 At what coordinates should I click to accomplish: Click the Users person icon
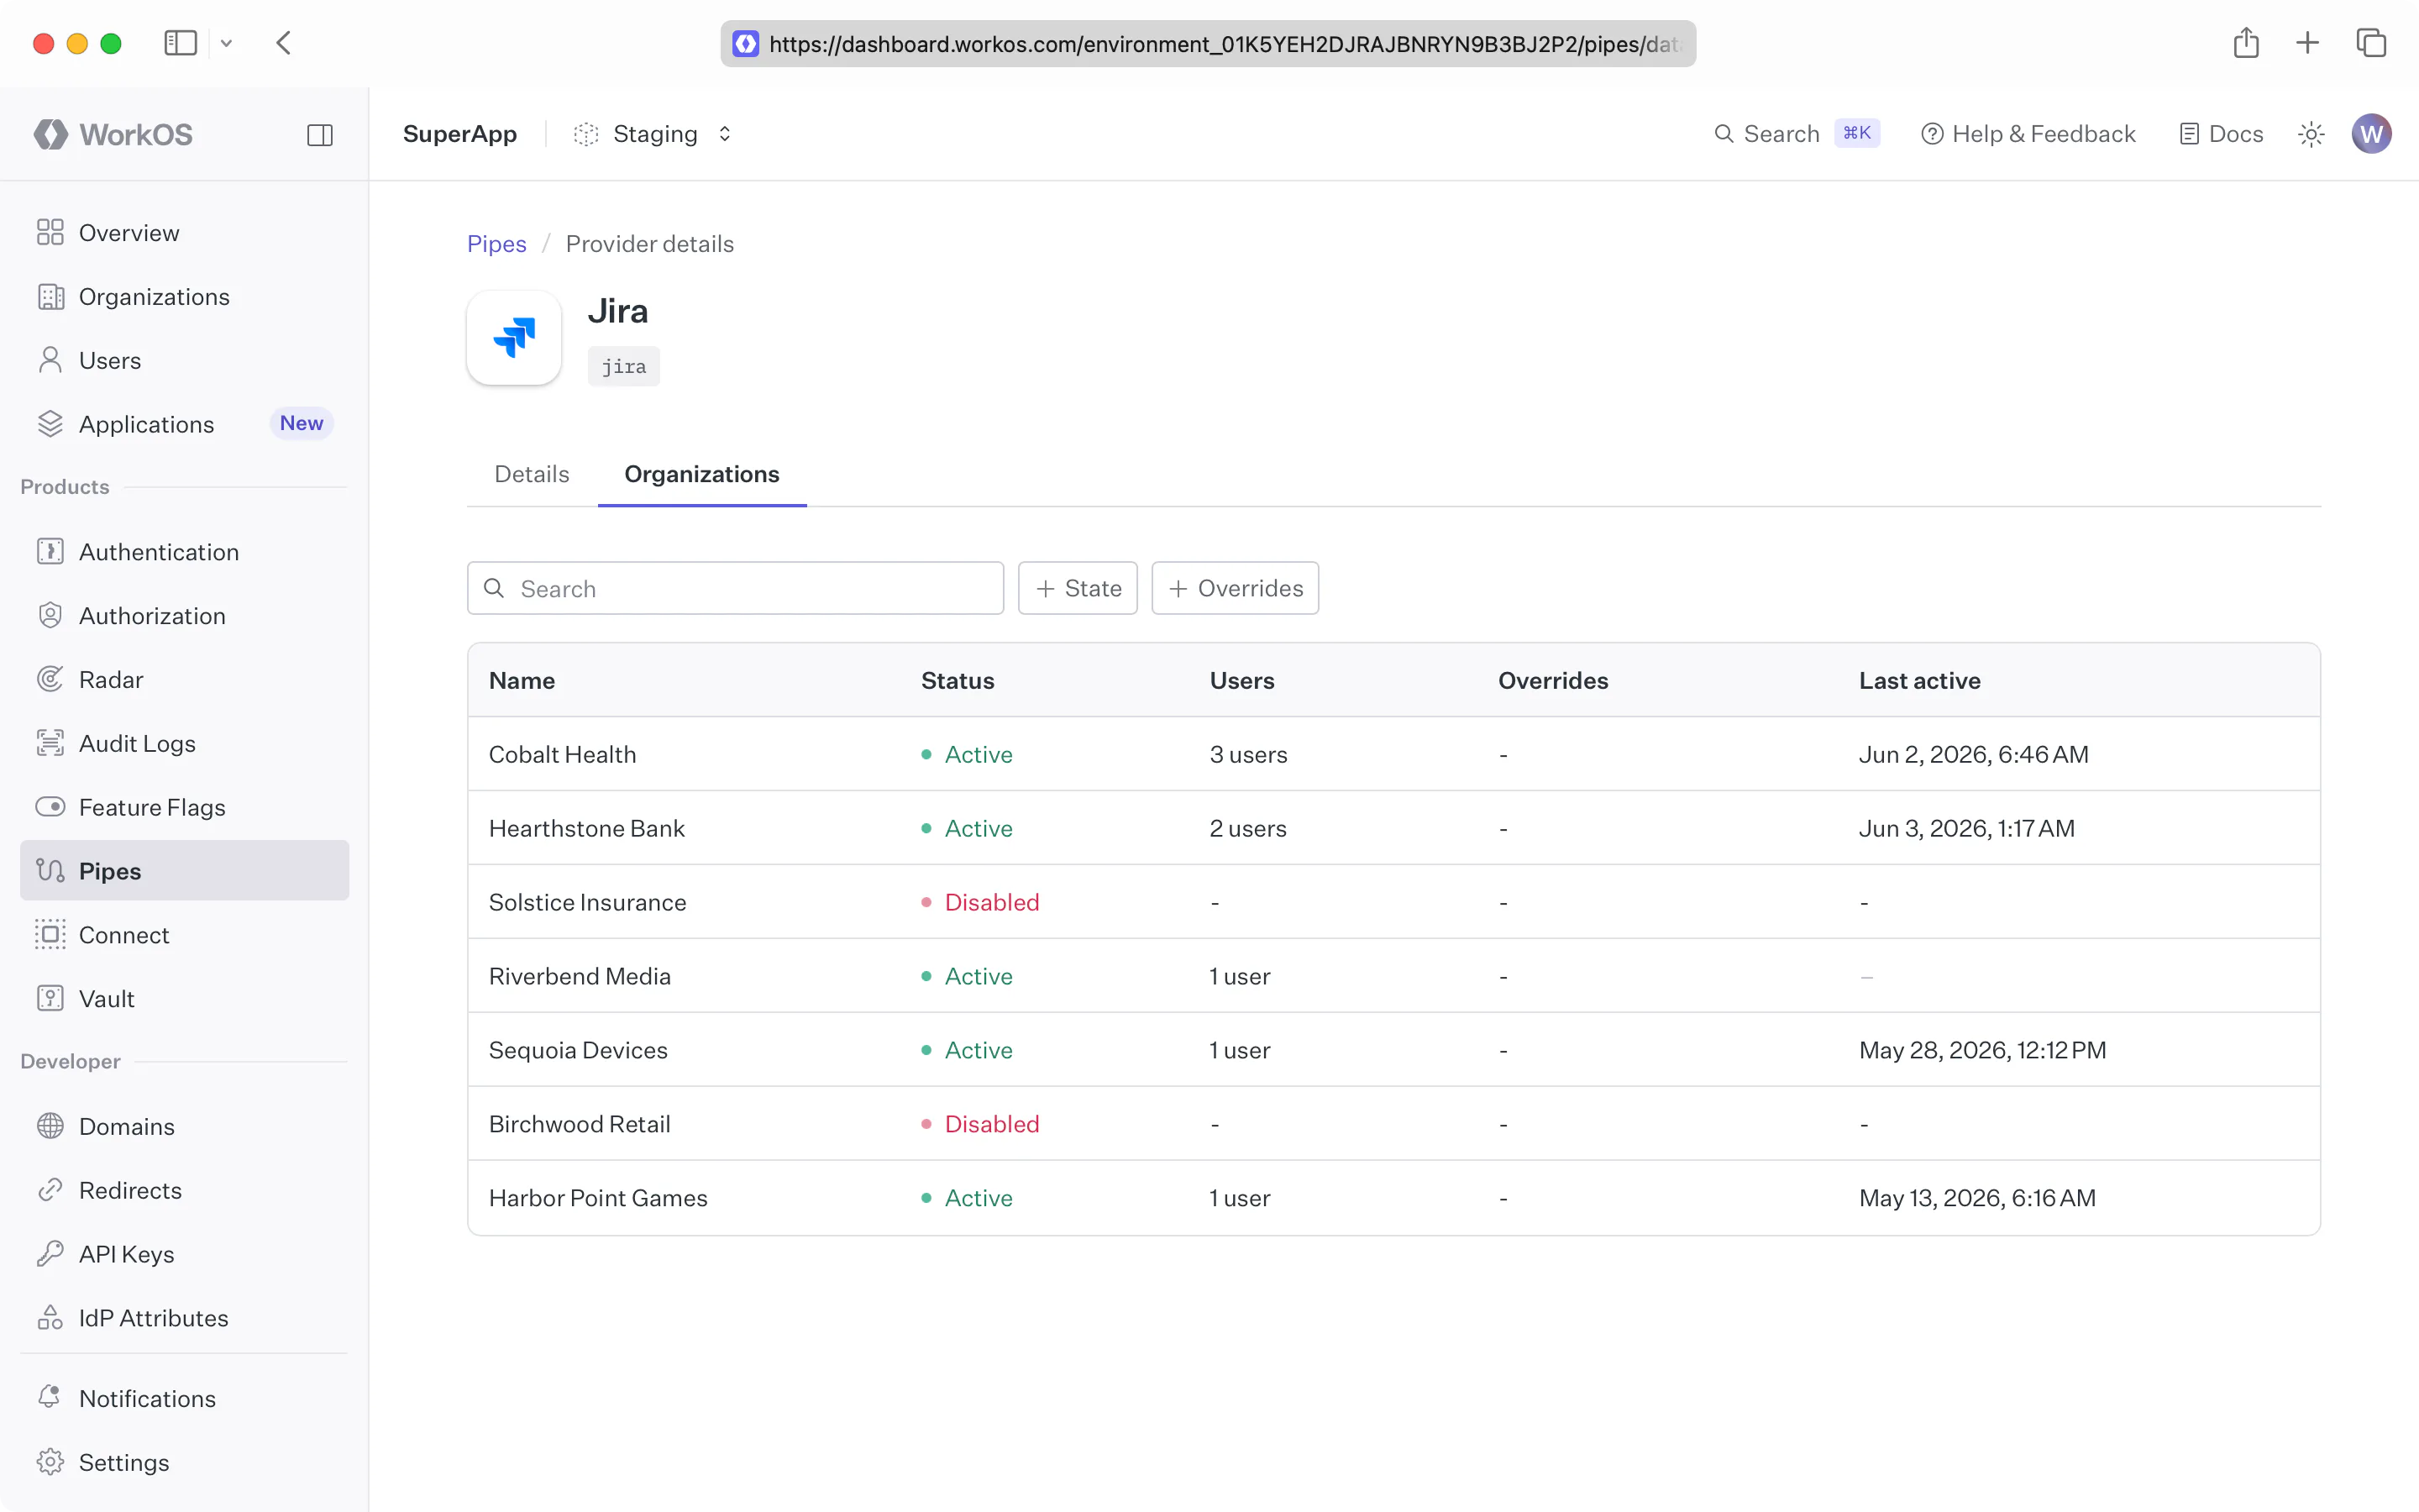50,360
